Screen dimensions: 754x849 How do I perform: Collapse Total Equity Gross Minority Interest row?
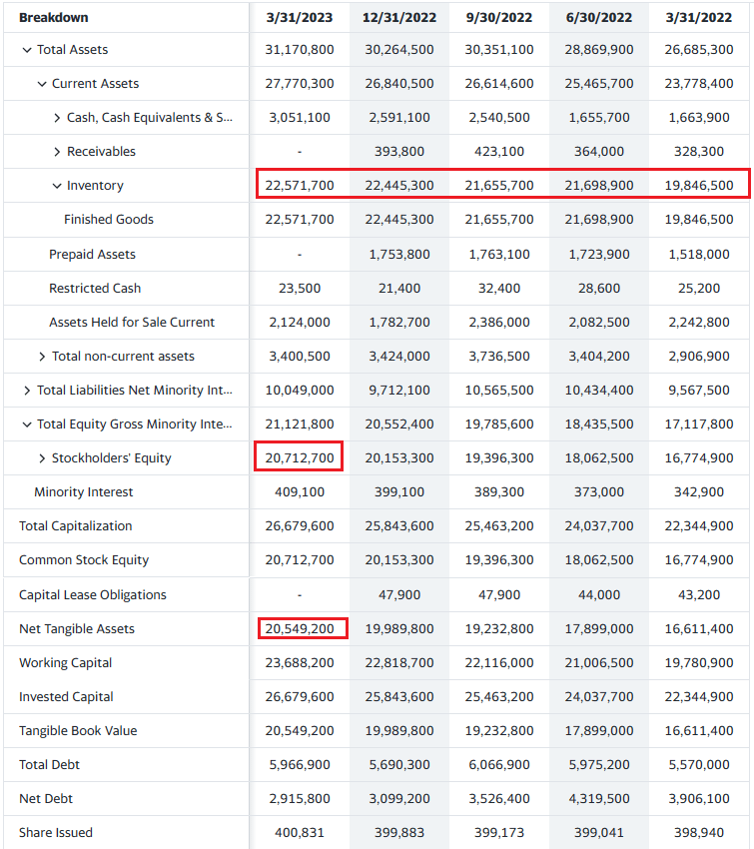26,424
